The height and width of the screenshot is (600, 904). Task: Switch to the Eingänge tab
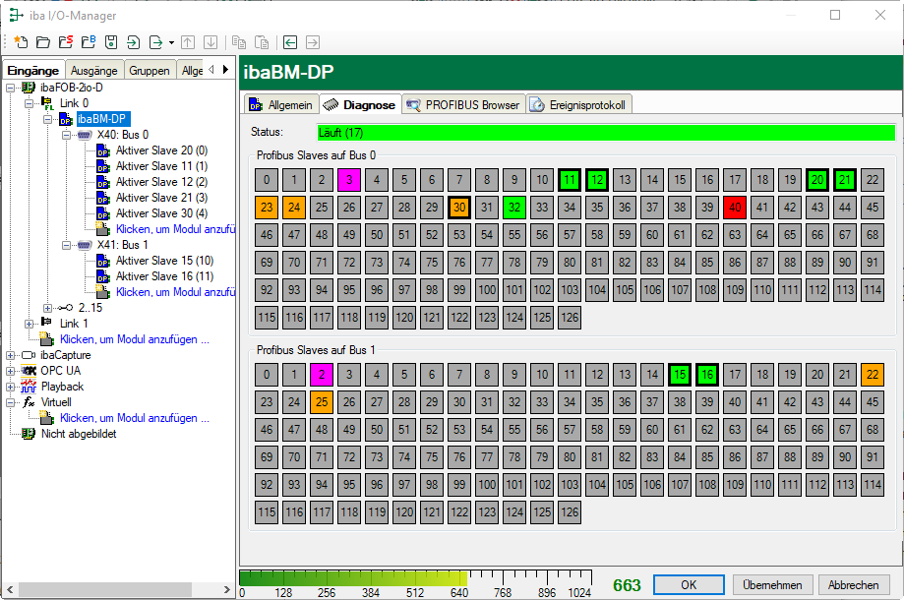[x=33, y=70]
